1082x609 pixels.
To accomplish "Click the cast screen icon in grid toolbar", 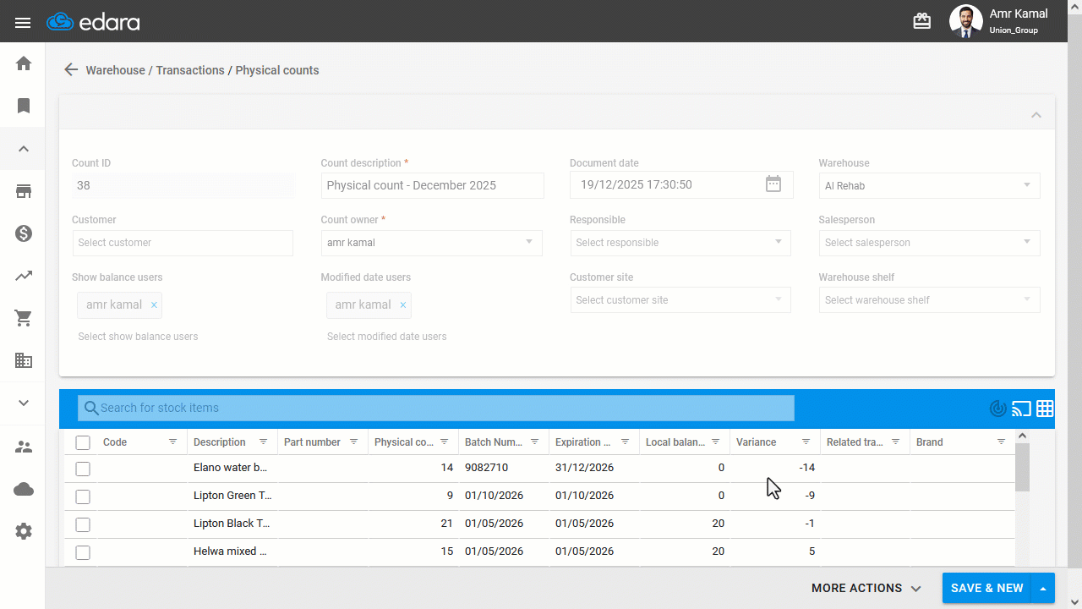I will coord(1022,409).
